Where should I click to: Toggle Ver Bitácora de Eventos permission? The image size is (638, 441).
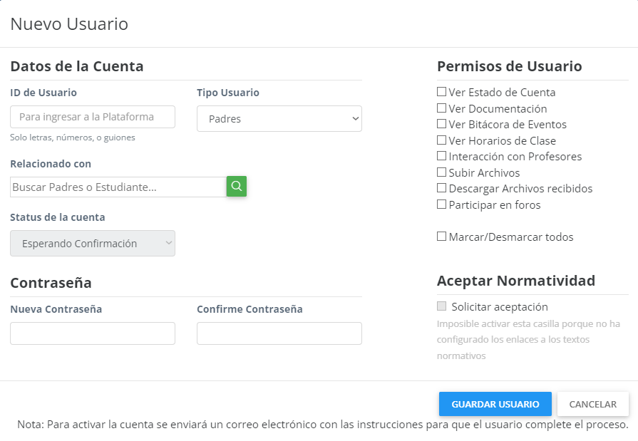[442, 124]
